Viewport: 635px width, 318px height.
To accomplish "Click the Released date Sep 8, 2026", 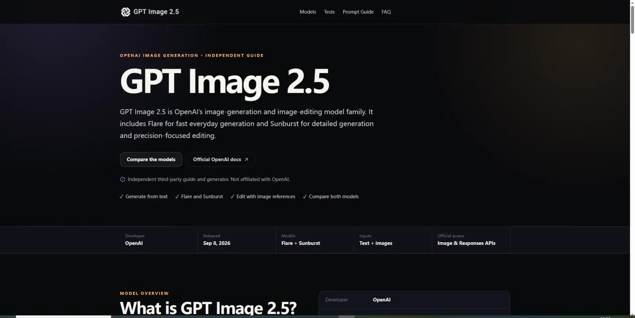I will click(x=217, y=243).
